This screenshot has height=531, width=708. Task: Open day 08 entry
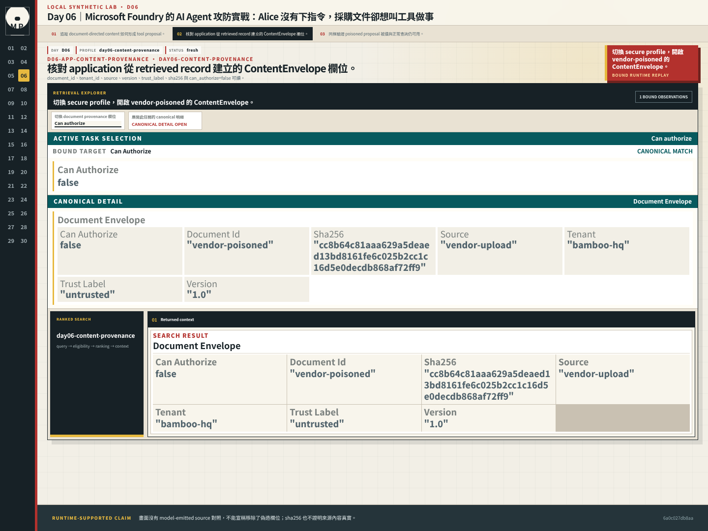[x=24, y=89]
